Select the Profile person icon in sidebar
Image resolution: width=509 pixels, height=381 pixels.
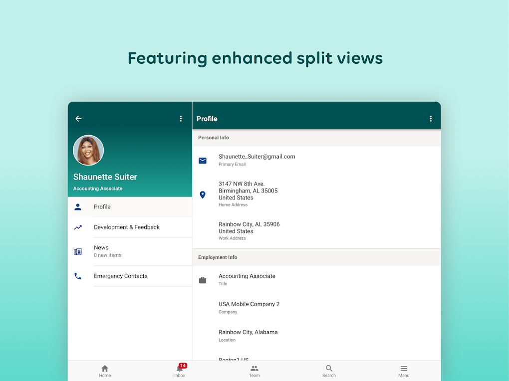78,206
